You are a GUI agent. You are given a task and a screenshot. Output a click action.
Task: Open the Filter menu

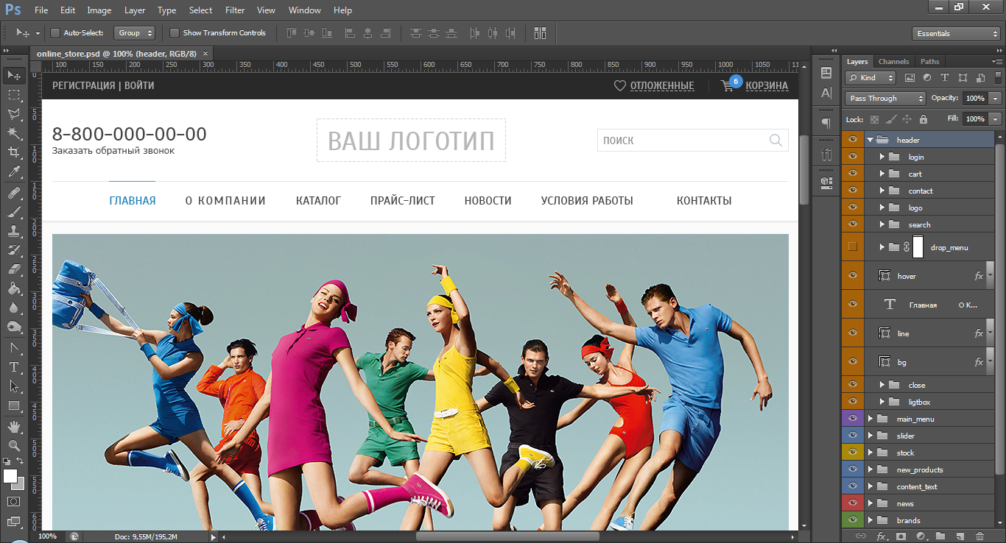coord(235,10)
